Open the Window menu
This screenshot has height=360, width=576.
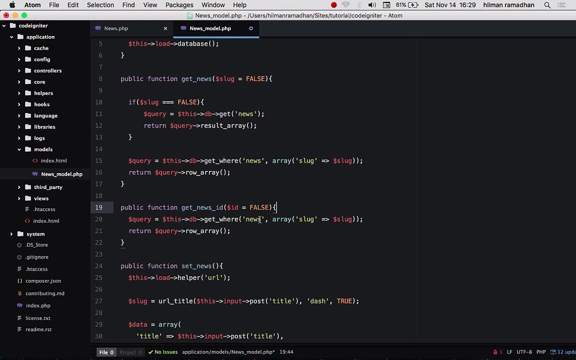[213, 5]
